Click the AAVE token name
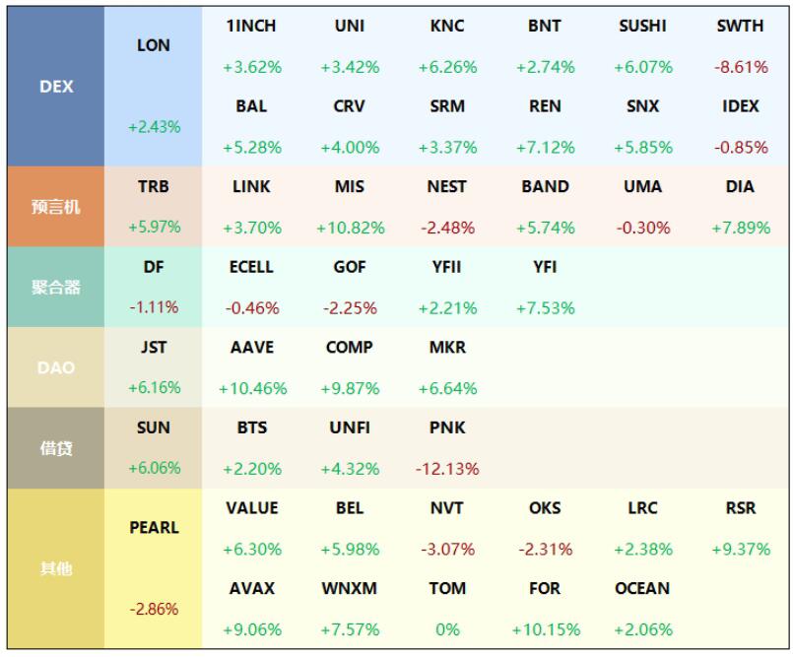Viewport: 793px width, 657px height. (251, 348)
